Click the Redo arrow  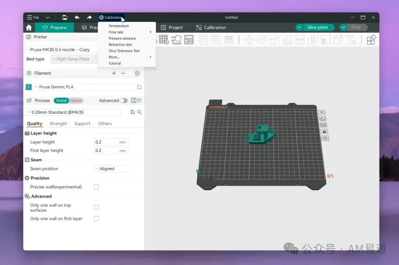point(89,17)
